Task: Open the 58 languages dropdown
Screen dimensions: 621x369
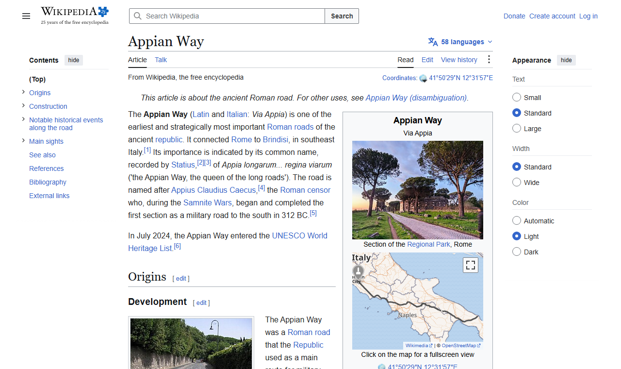Action: click(x=460, y=42)
